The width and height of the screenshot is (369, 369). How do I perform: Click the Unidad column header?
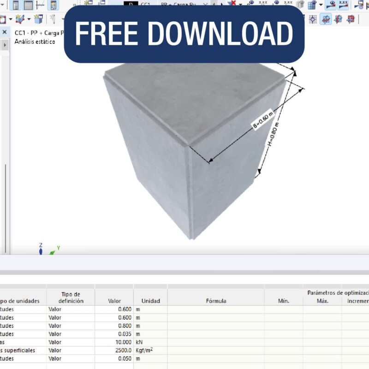pos(151,301)
